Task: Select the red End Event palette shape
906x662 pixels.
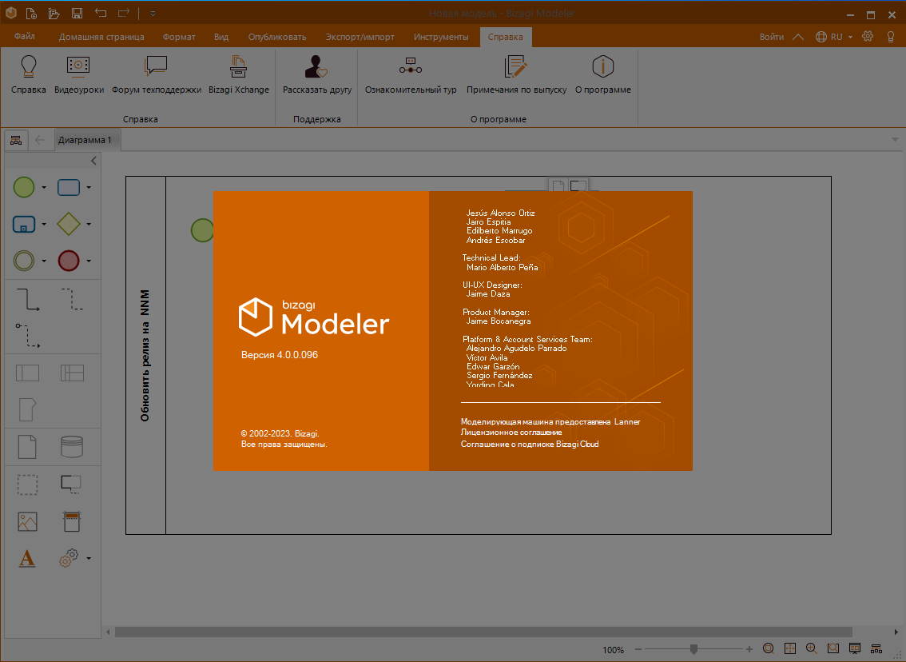Action: tap(69, 261)
